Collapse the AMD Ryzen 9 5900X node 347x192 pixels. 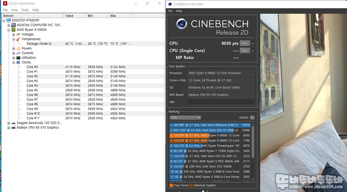[8, 30]
